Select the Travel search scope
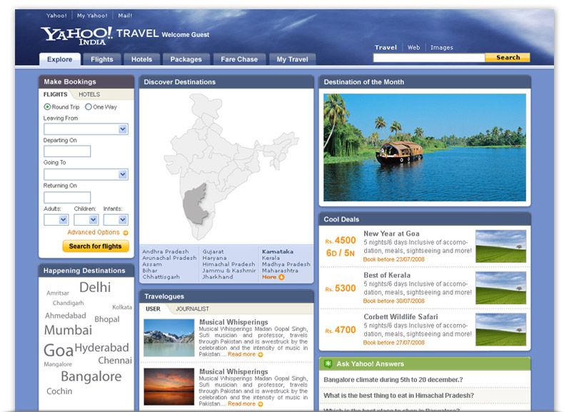This screenshot has height=412, width=564. pos(386,47)
